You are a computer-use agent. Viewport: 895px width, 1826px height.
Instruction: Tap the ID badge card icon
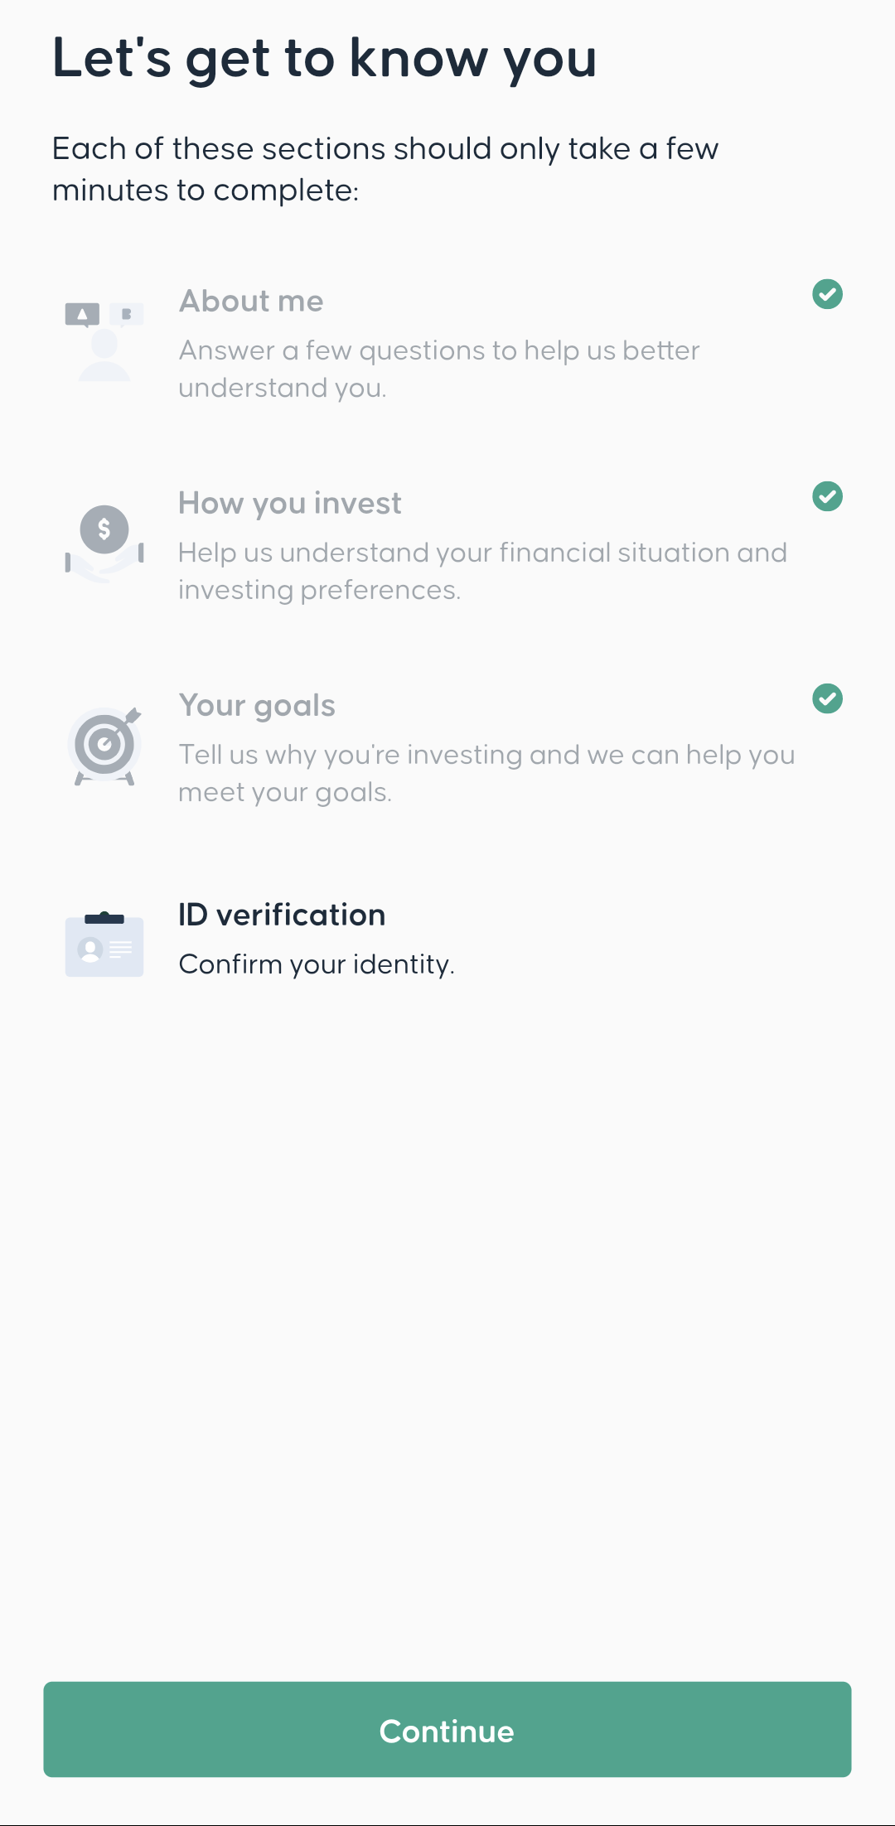(104, 944)
